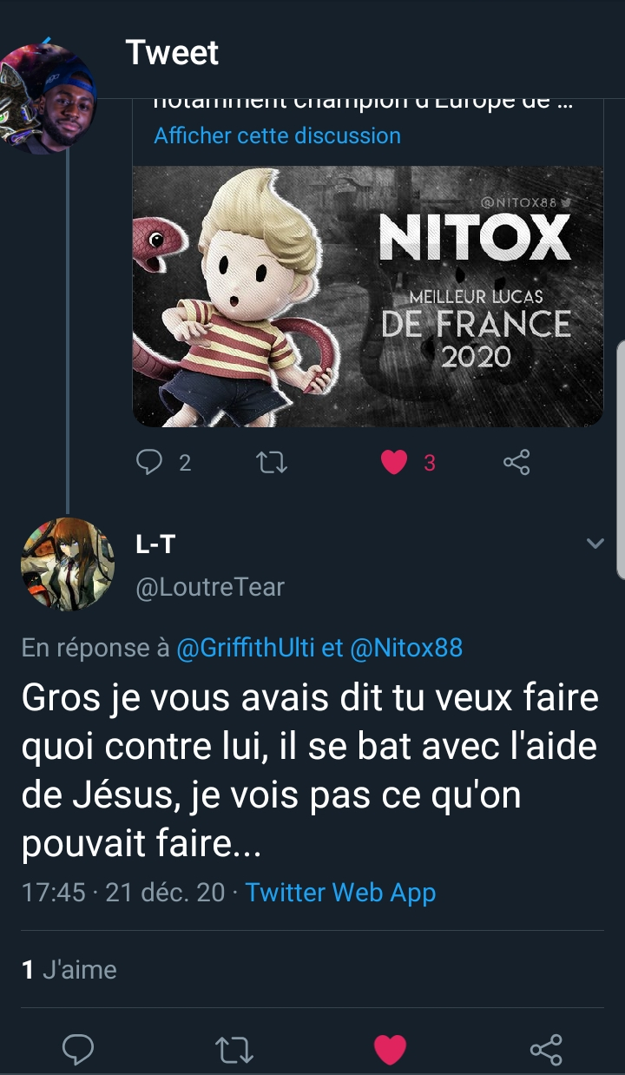The image size is (625, 1075).
Task: Open the tweet options chevron for L-T
Action: point(595,544)
